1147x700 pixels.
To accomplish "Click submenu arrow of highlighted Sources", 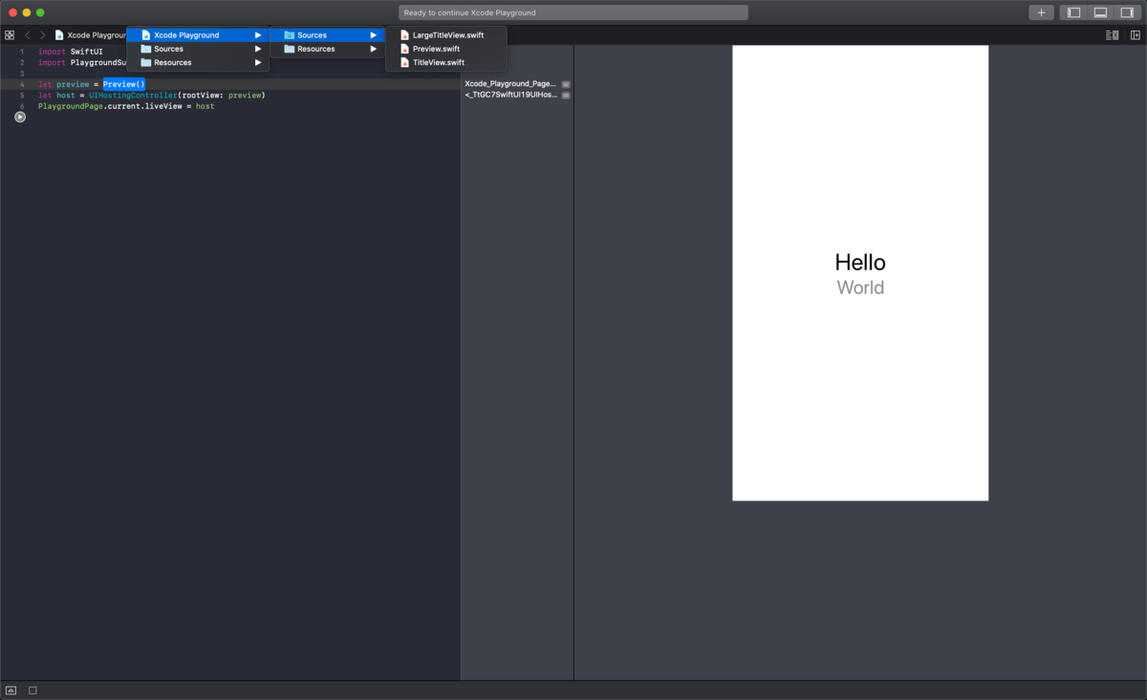I will pyautogui.click(x=374, y=35).
